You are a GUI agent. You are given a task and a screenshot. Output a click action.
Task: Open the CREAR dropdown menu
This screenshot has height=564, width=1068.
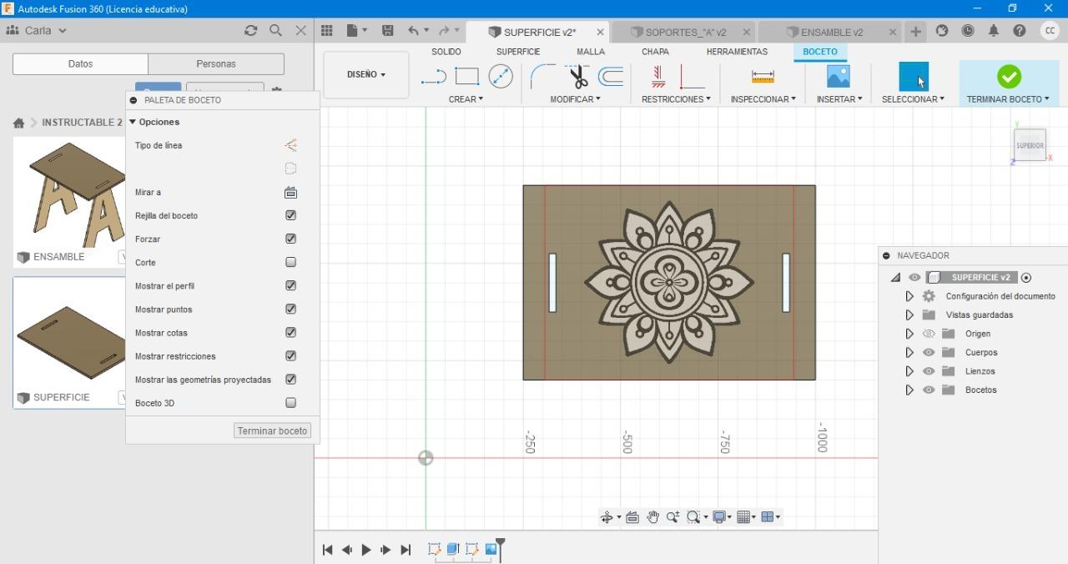[x=466, y=99]
